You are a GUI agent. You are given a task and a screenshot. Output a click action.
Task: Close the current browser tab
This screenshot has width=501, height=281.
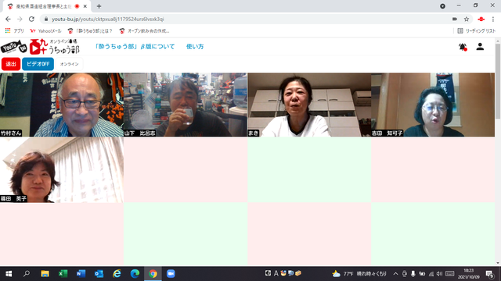coord(85,6)
